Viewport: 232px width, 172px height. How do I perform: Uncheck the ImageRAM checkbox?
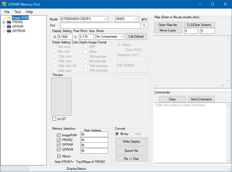(59, 135)
